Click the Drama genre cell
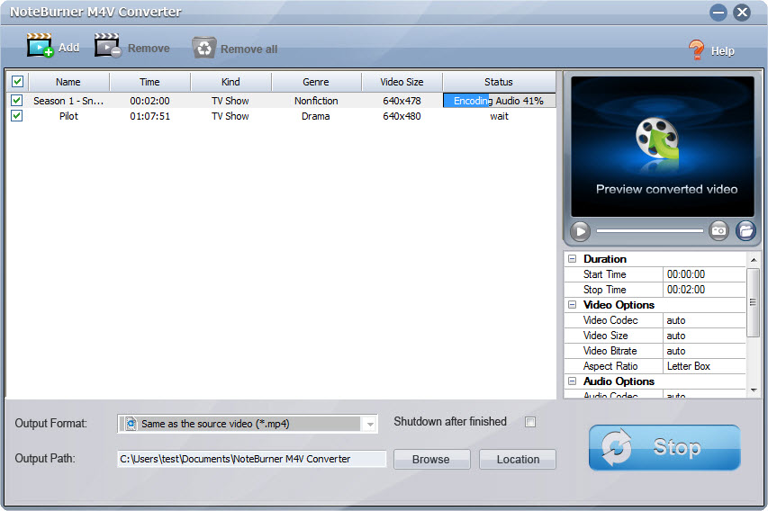 [x=315, y=116]
